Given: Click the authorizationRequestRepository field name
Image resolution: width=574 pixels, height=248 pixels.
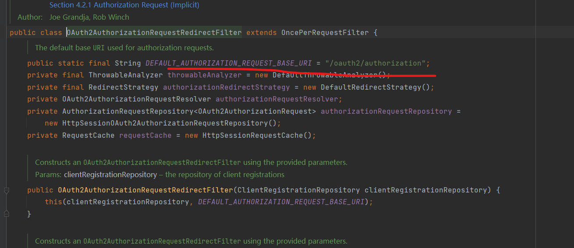Looking at the screenshot, I should 386,112.
